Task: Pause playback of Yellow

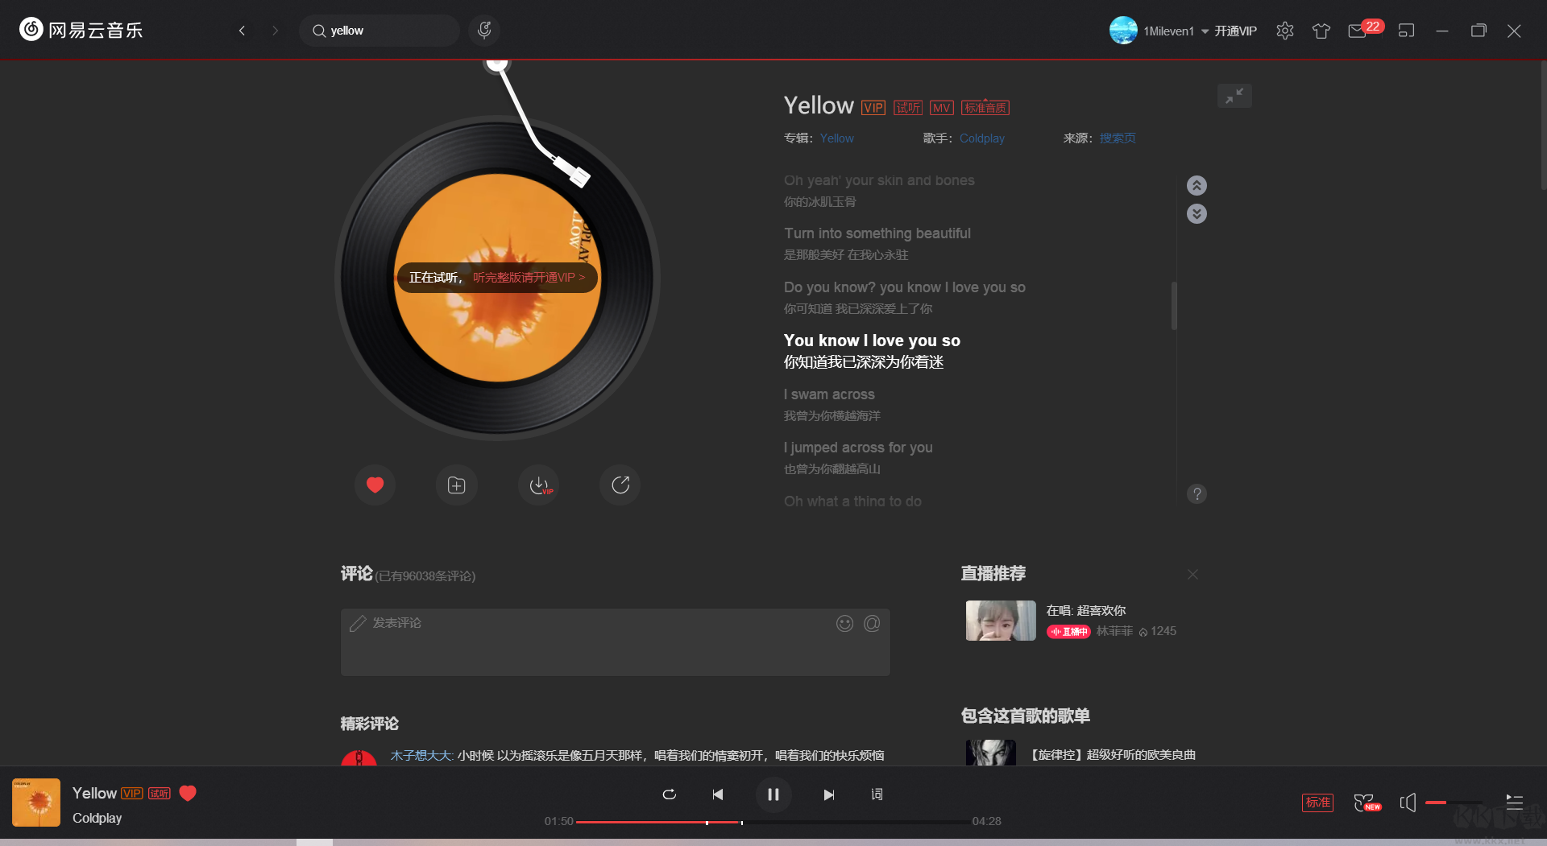Action: [x=773, y=794]
